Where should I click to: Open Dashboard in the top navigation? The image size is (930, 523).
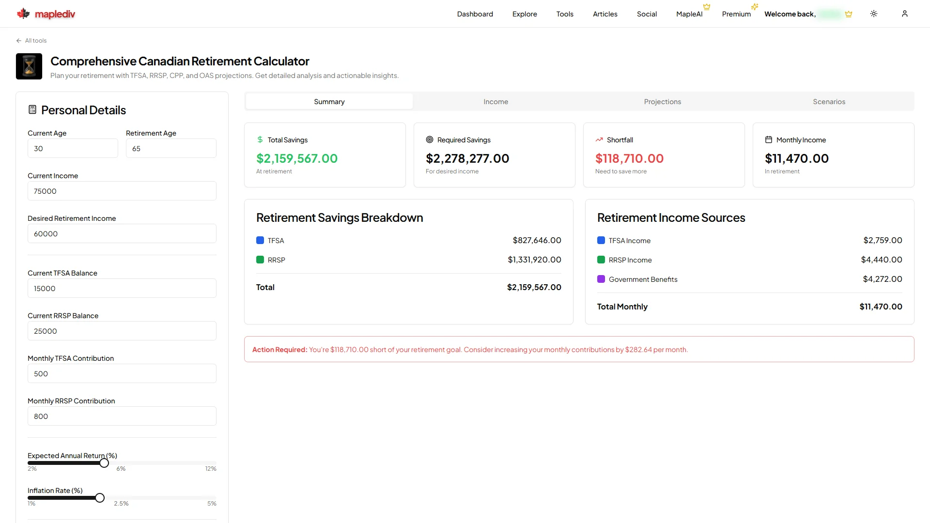(x=475, y=14)
